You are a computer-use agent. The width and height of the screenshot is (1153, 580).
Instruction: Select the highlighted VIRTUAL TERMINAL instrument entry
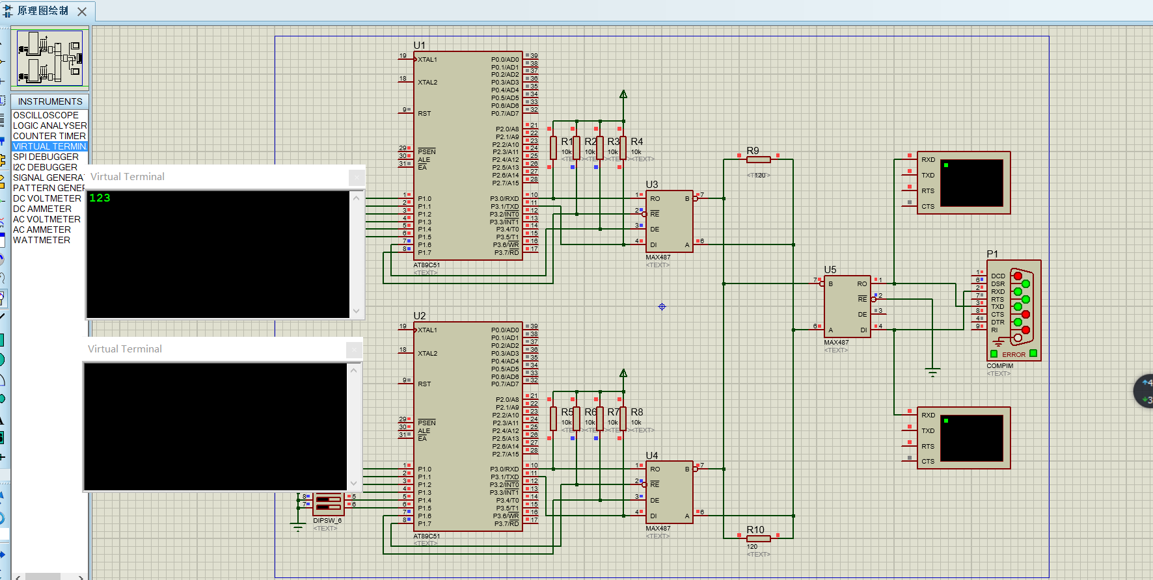click(x=50, y=146)
